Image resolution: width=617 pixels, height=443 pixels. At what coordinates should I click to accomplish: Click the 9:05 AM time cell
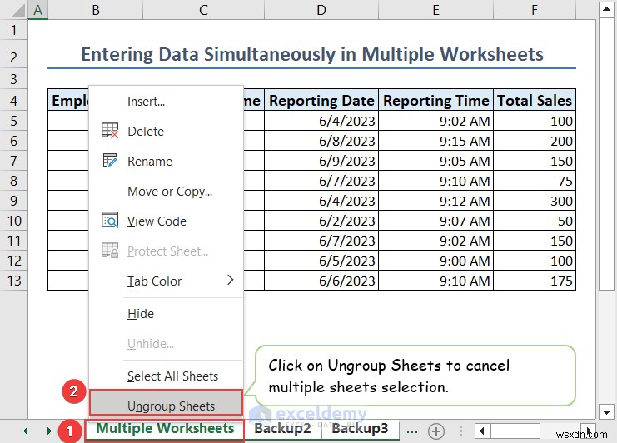point(435,161)
